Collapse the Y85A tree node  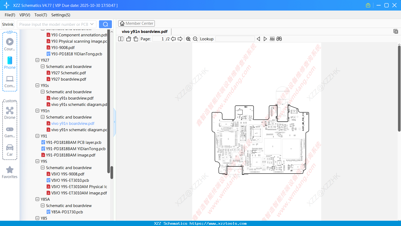pos(37,199)
